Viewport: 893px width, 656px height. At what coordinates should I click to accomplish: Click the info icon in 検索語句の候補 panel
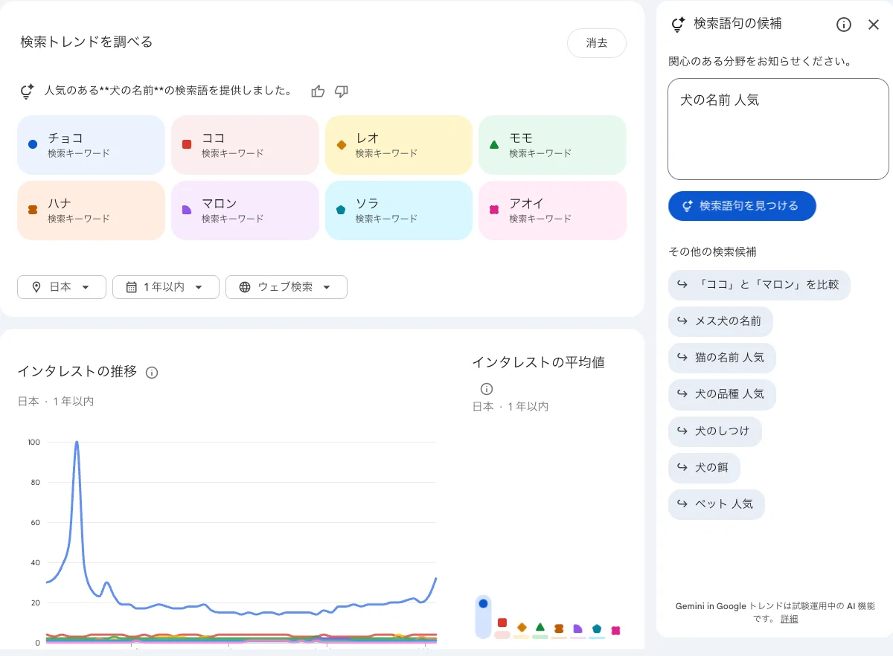[x=844, y=25]
